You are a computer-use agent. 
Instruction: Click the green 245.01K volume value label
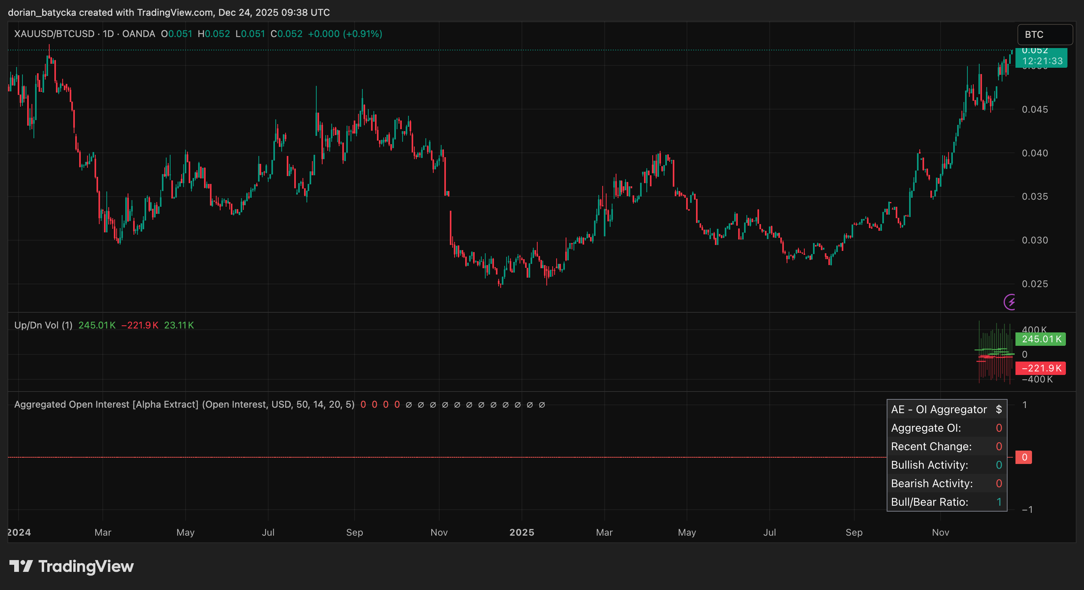[x=1041, y=340]
